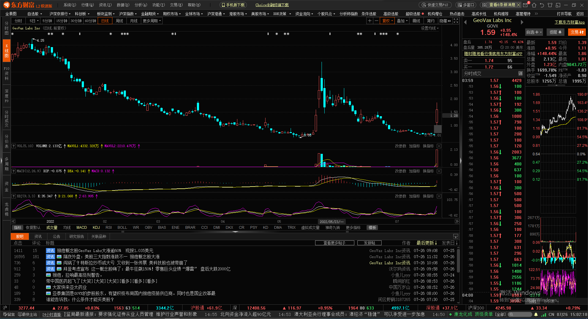Zoom out the K-line chart with minus
Screen dimensions: 588x319
376,21
